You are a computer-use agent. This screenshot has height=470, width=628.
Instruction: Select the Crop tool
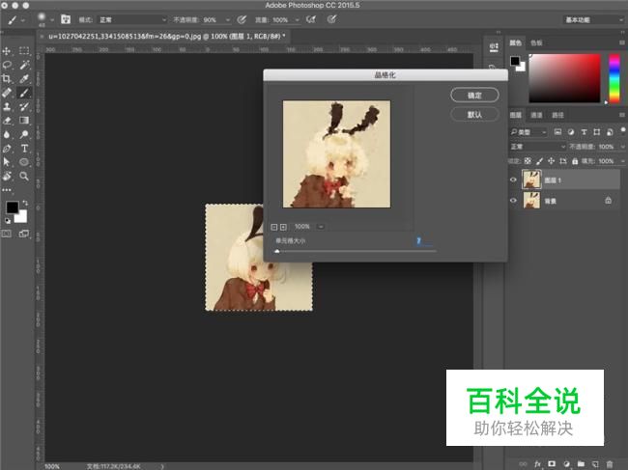point(7,78)
